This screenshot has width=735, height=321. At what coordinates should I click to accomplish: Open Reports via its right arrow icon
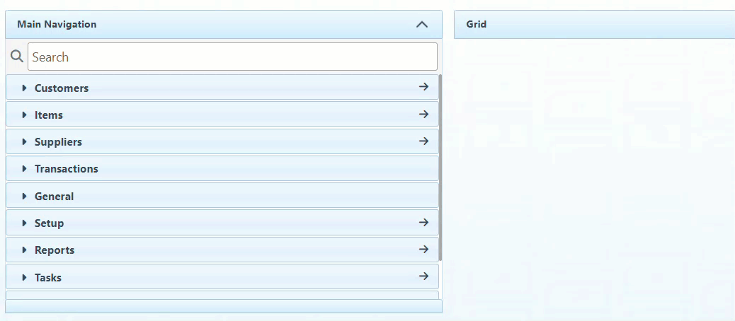(x=423, y=249)
